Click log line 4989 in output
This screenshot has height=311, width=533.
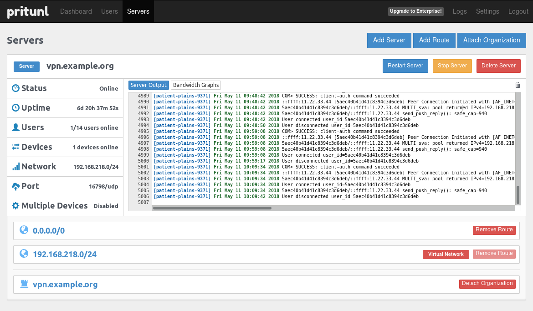pyautogui.click(x=277, y=96)
